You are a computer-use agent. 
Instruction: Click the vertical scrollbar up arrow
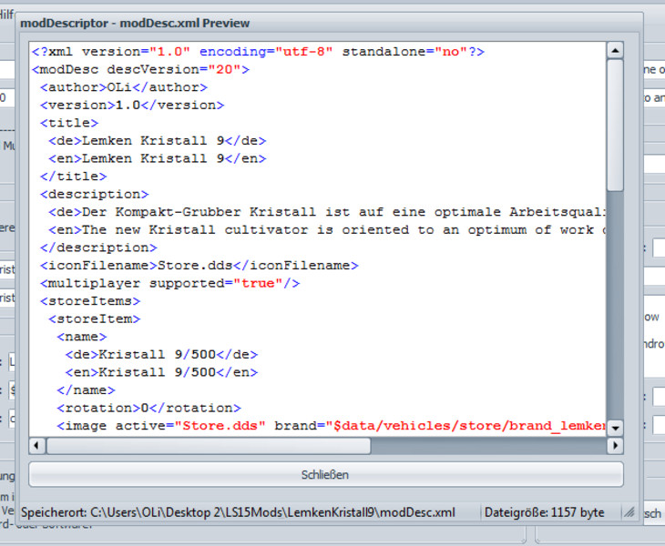point(615,51)
